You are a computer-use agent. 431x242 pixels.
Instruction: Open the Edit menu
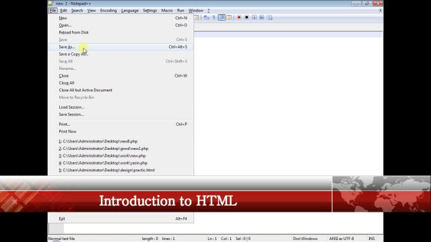point(63,11)
